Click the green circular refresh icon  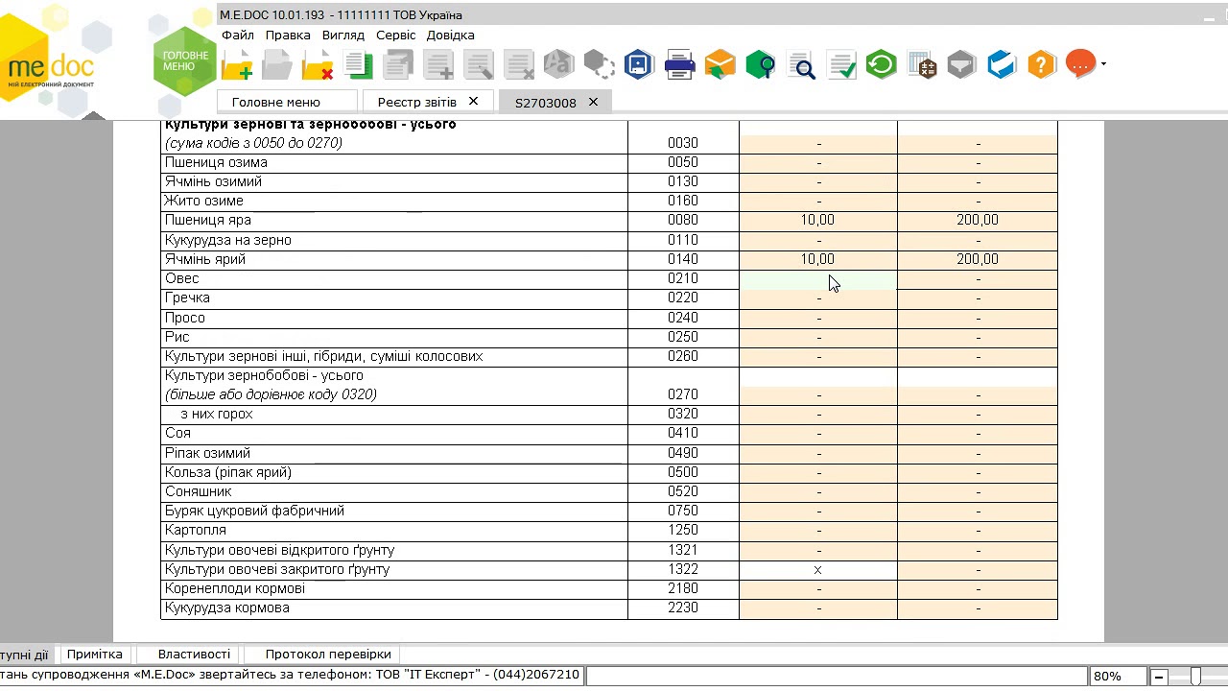881,65
